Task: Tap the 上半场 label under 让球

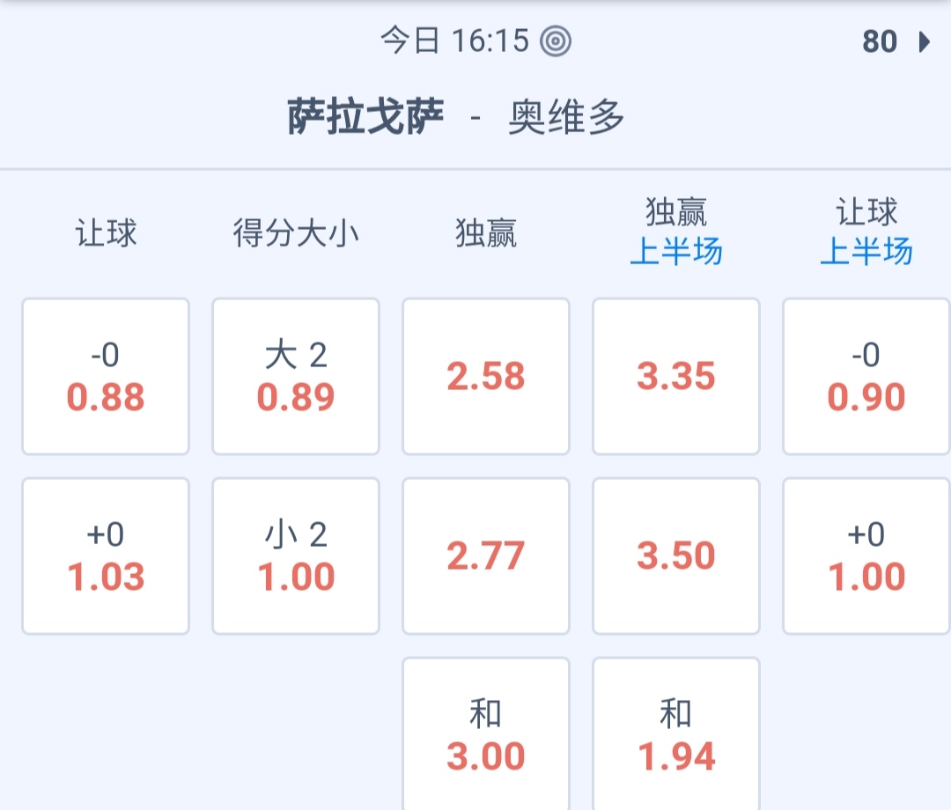Action: tap(866, 253)
